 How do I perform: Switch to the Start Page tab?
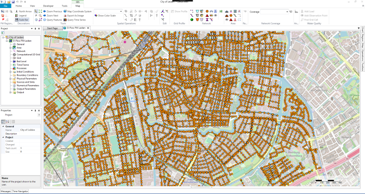click(x=52, y=28)
